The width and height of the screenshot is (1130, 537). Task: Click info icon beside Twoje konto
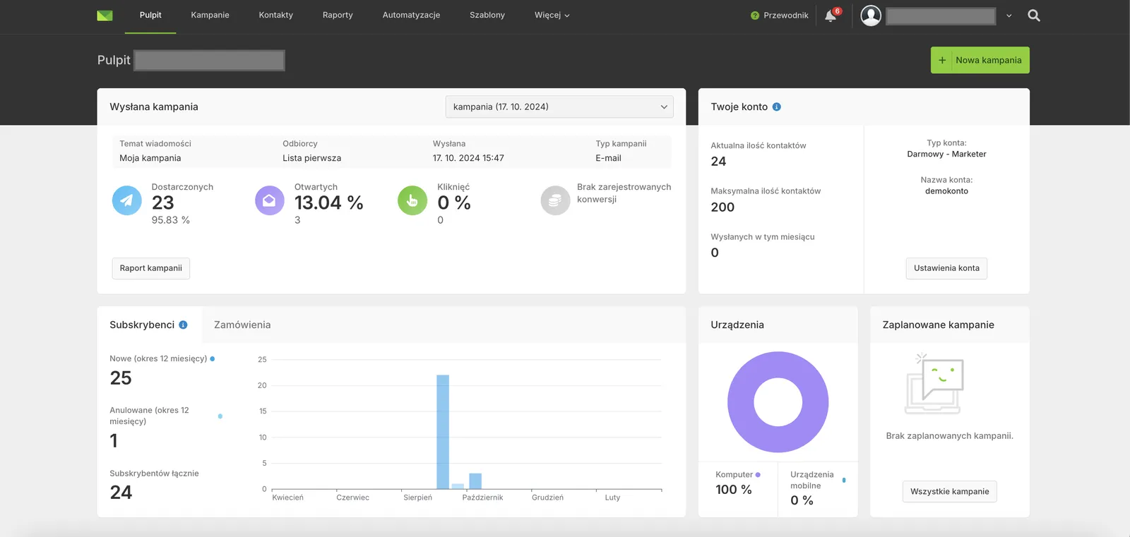pos(776,107)
